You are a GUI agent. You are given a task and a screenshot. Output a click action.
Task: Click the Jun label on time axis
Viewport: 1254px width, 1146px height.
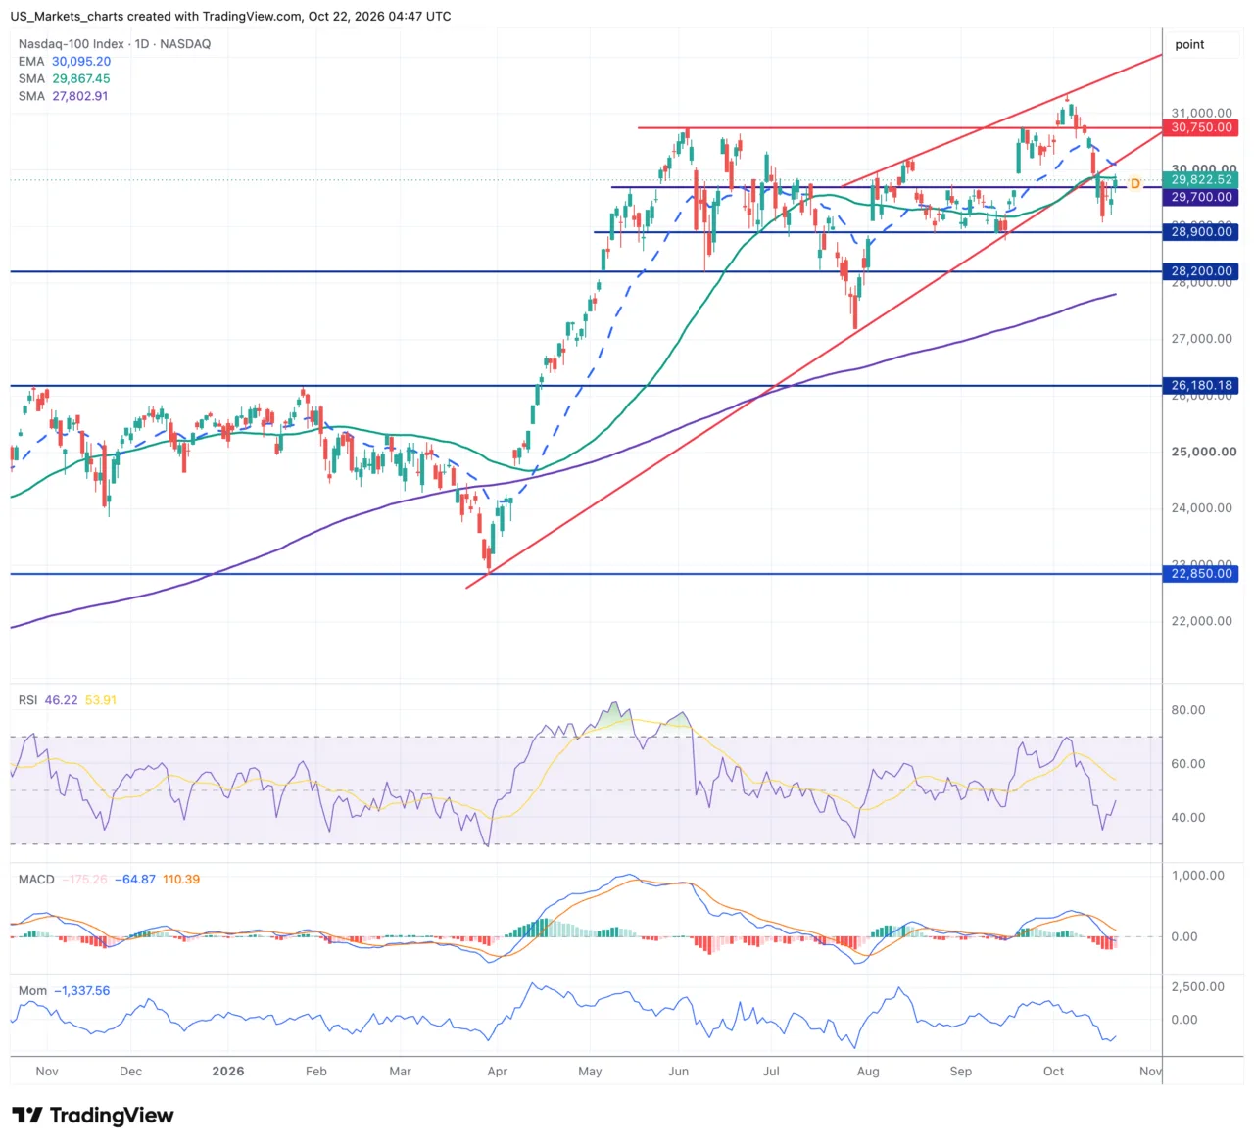pos(679,1072)
